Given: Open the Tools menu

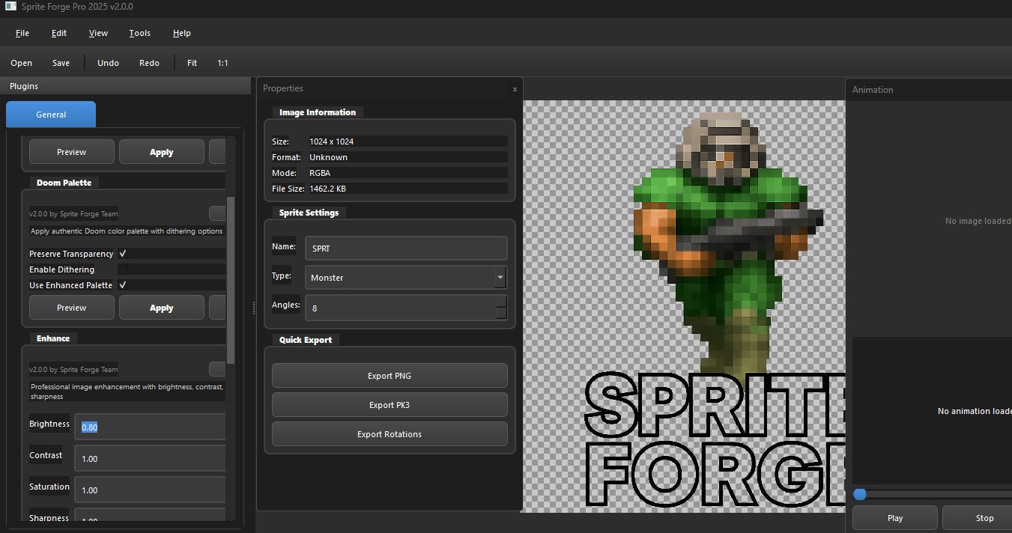Looking at the screenshot, I should click(139, 33).
